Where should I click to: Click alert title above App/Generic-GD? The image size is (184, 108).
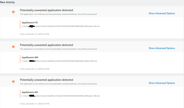click(x=47, y=80)
